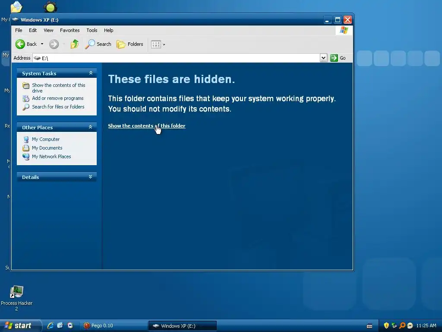The image size is (442, 332).
Task: Click the orange magnifier tray icon
Action: [402, 326]
